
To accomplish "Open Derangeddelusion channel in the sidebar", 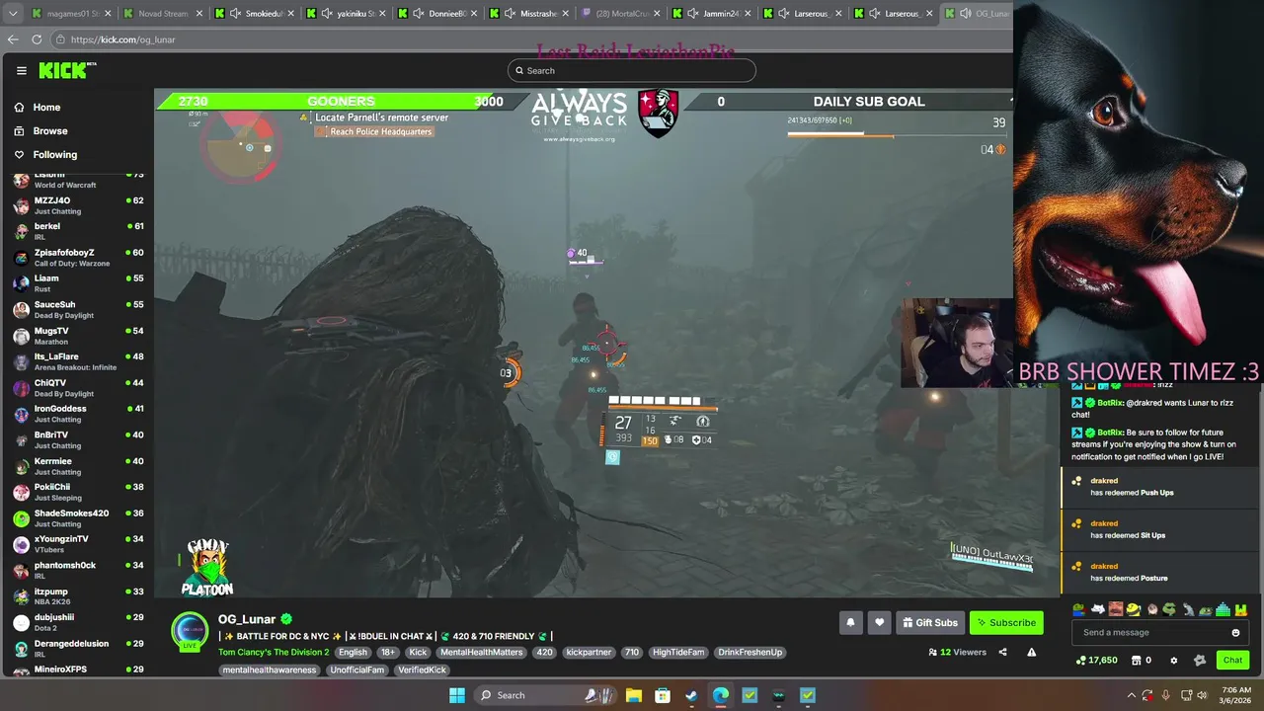I will pos(77,648).
